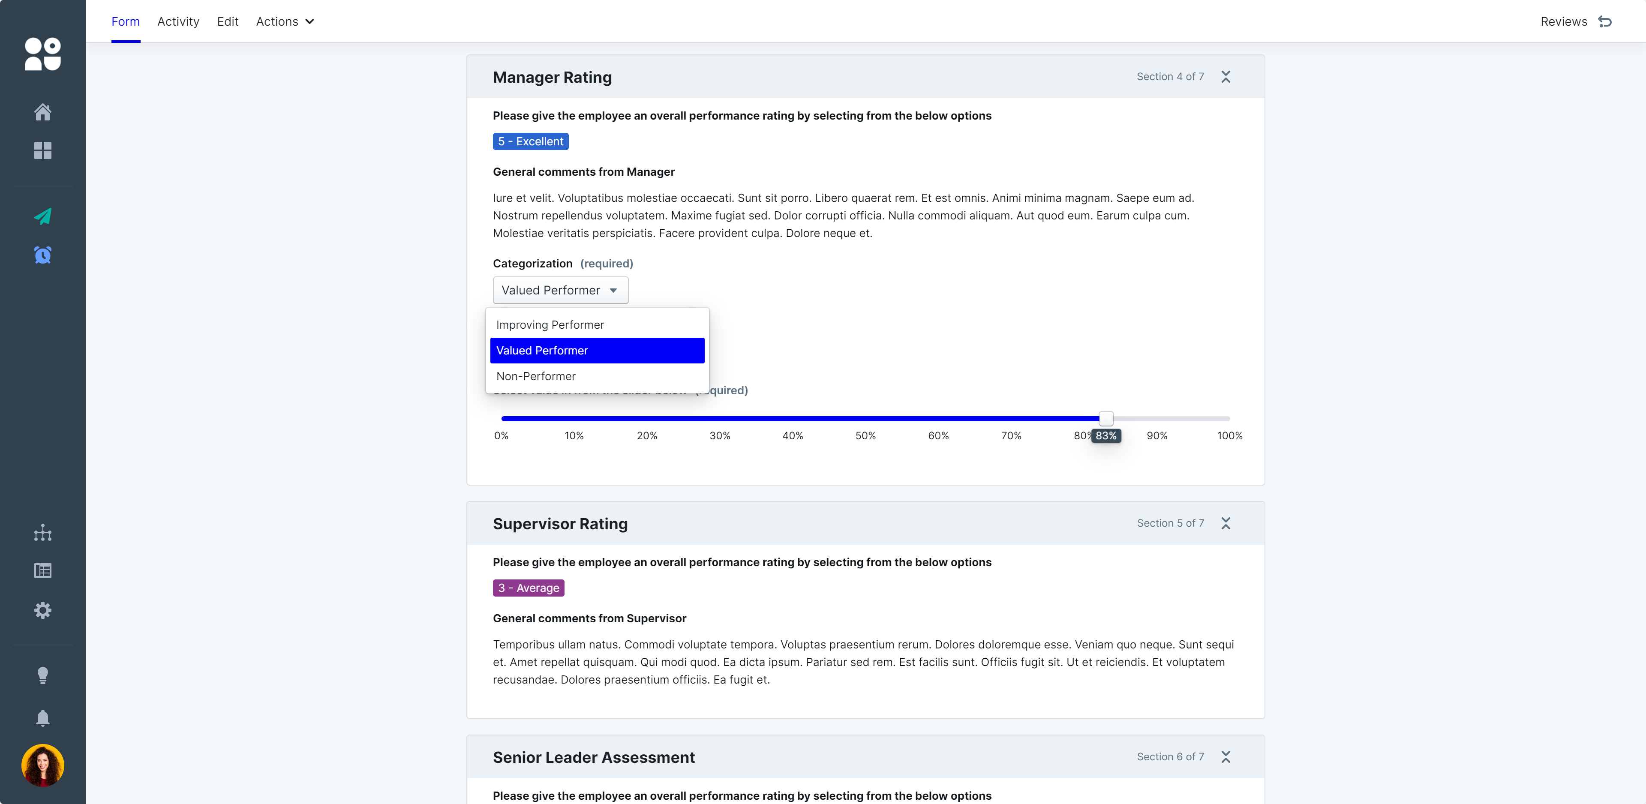This screenshot has height=804, width=1646.
Task: Open the org chart icon
Action: point(43,532)
